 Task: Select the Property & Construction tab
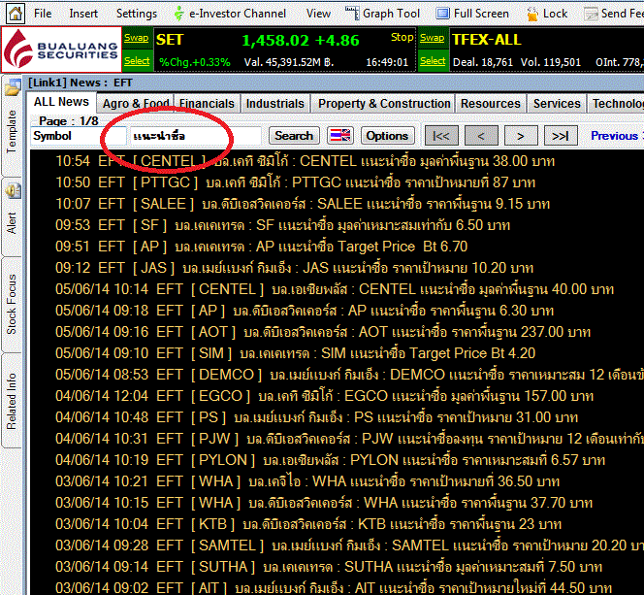(x=384, y=103)
